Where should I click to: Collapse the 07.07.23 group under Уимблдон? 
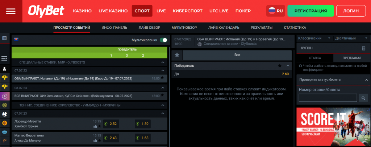point(163,114)
